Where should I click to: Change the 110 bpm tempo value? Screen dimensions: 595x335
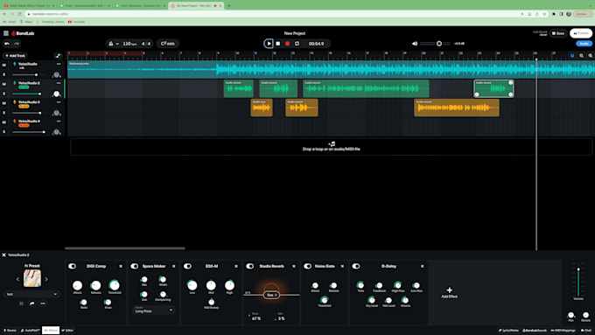pos(129,44)
